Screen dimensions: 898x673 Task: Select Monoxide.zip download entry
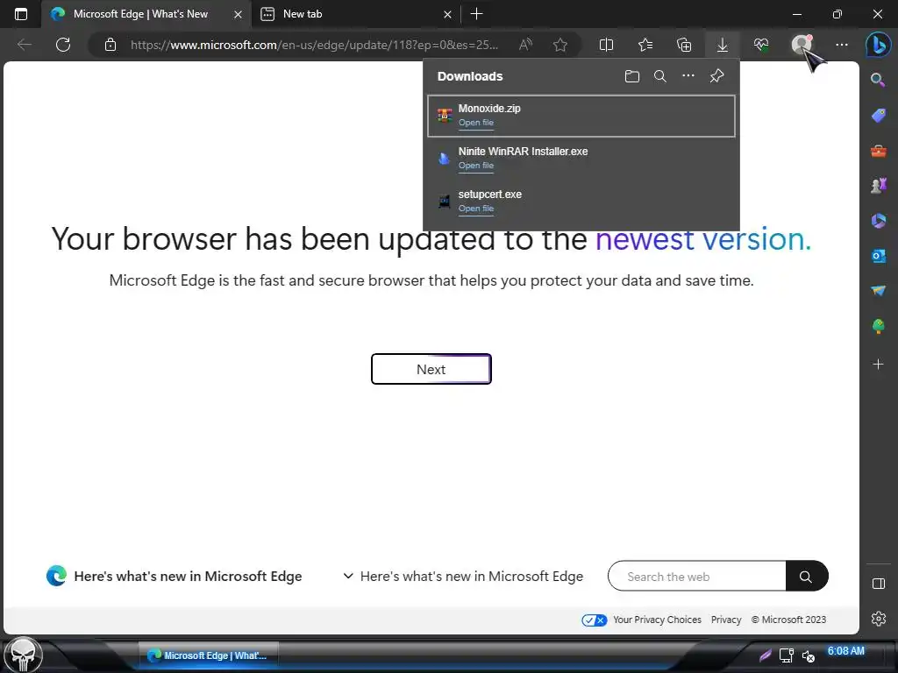pos(581,117)
